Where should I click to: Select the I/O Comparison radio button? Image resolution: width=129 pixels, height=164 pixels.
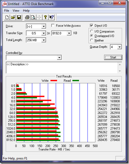pyautogui.click(x=91, y=31)
